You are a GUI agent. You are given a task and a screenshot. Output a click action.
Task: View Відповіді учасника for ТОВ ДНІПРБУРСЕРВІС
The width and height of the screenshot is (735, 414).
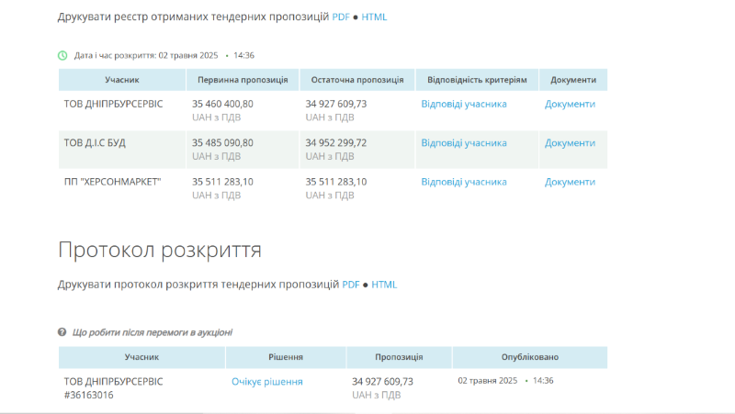pyautogui.click(x=464, y=104)
